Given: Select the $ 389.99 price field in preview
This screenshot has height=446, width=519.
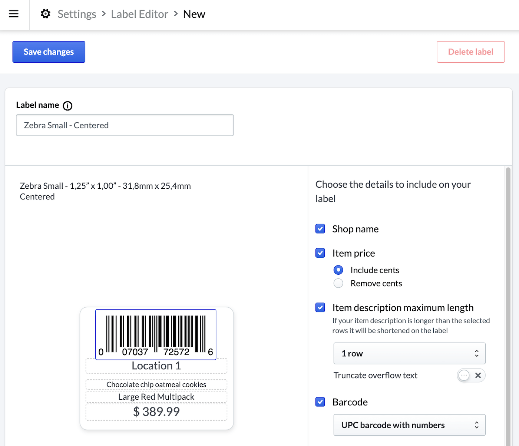Looking at the screenshot, I should [x=156, y=412].
